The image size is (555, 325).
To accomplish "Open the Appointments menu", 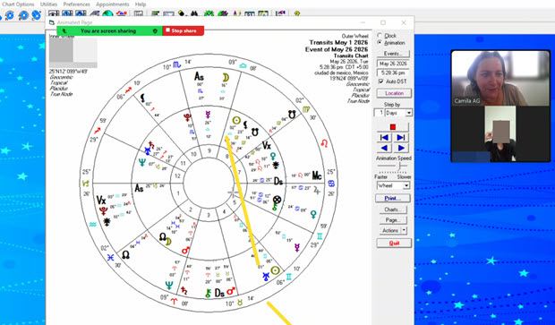I will pyautogui.click(x=112, y=4).
